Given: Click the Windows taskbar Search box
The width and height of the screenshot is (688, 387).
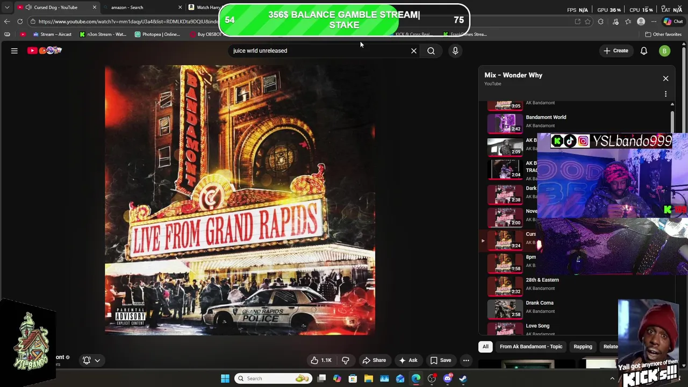Looking at the screenshot, I should (x=273, y=378).
